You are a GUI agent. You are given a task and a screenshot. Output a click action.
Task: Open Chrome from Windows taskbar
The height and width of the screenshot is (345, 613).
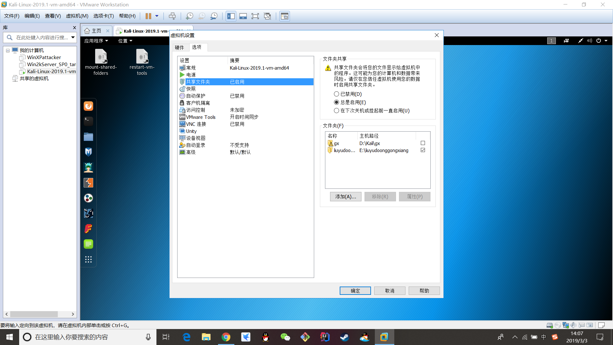[x=226, y=337]
